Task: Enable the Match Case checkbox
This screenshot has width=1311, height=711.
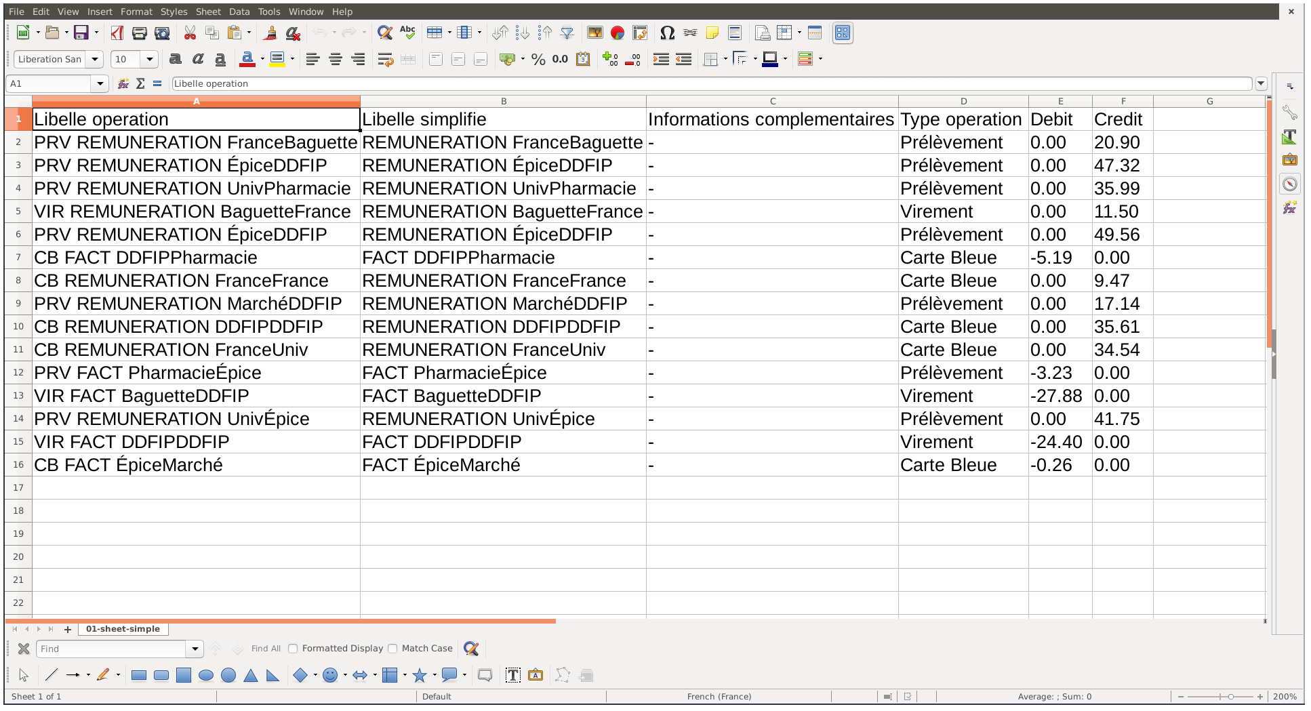Action: pyautogui.click(x=393, y=649)
